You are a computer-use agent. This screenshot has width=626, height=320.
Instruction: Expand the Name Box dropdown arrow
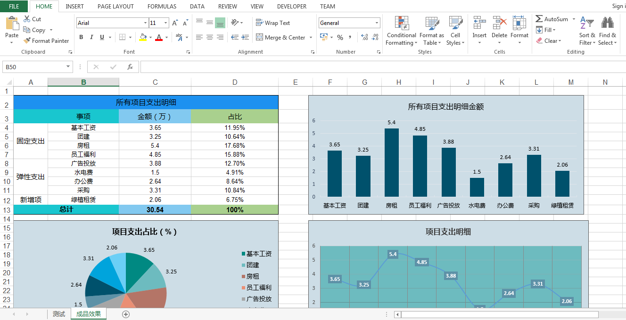[x=68, y=67]
